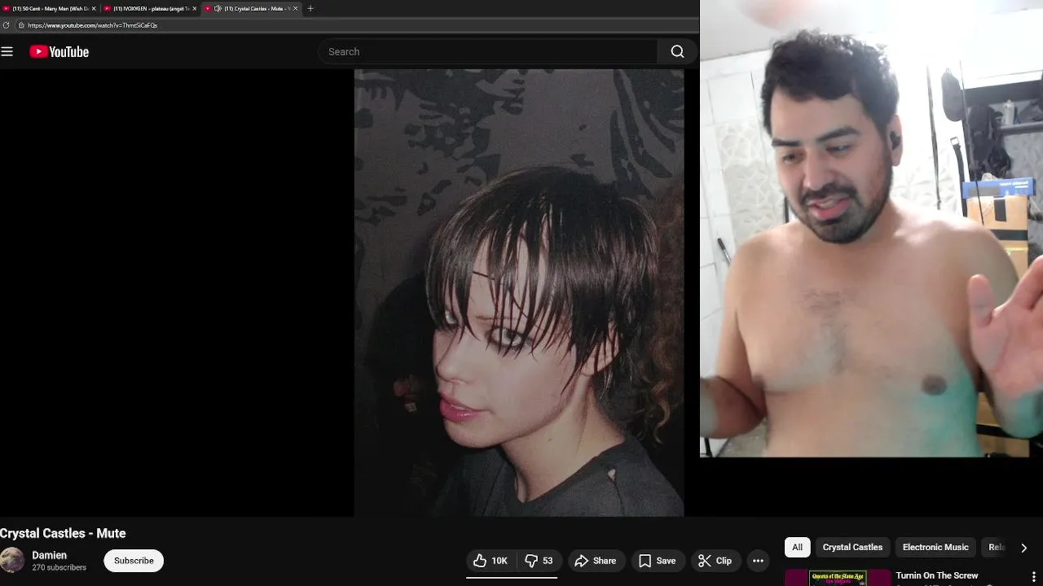Open Turnin On The Screw thumbnail

(x=838, y=578)
